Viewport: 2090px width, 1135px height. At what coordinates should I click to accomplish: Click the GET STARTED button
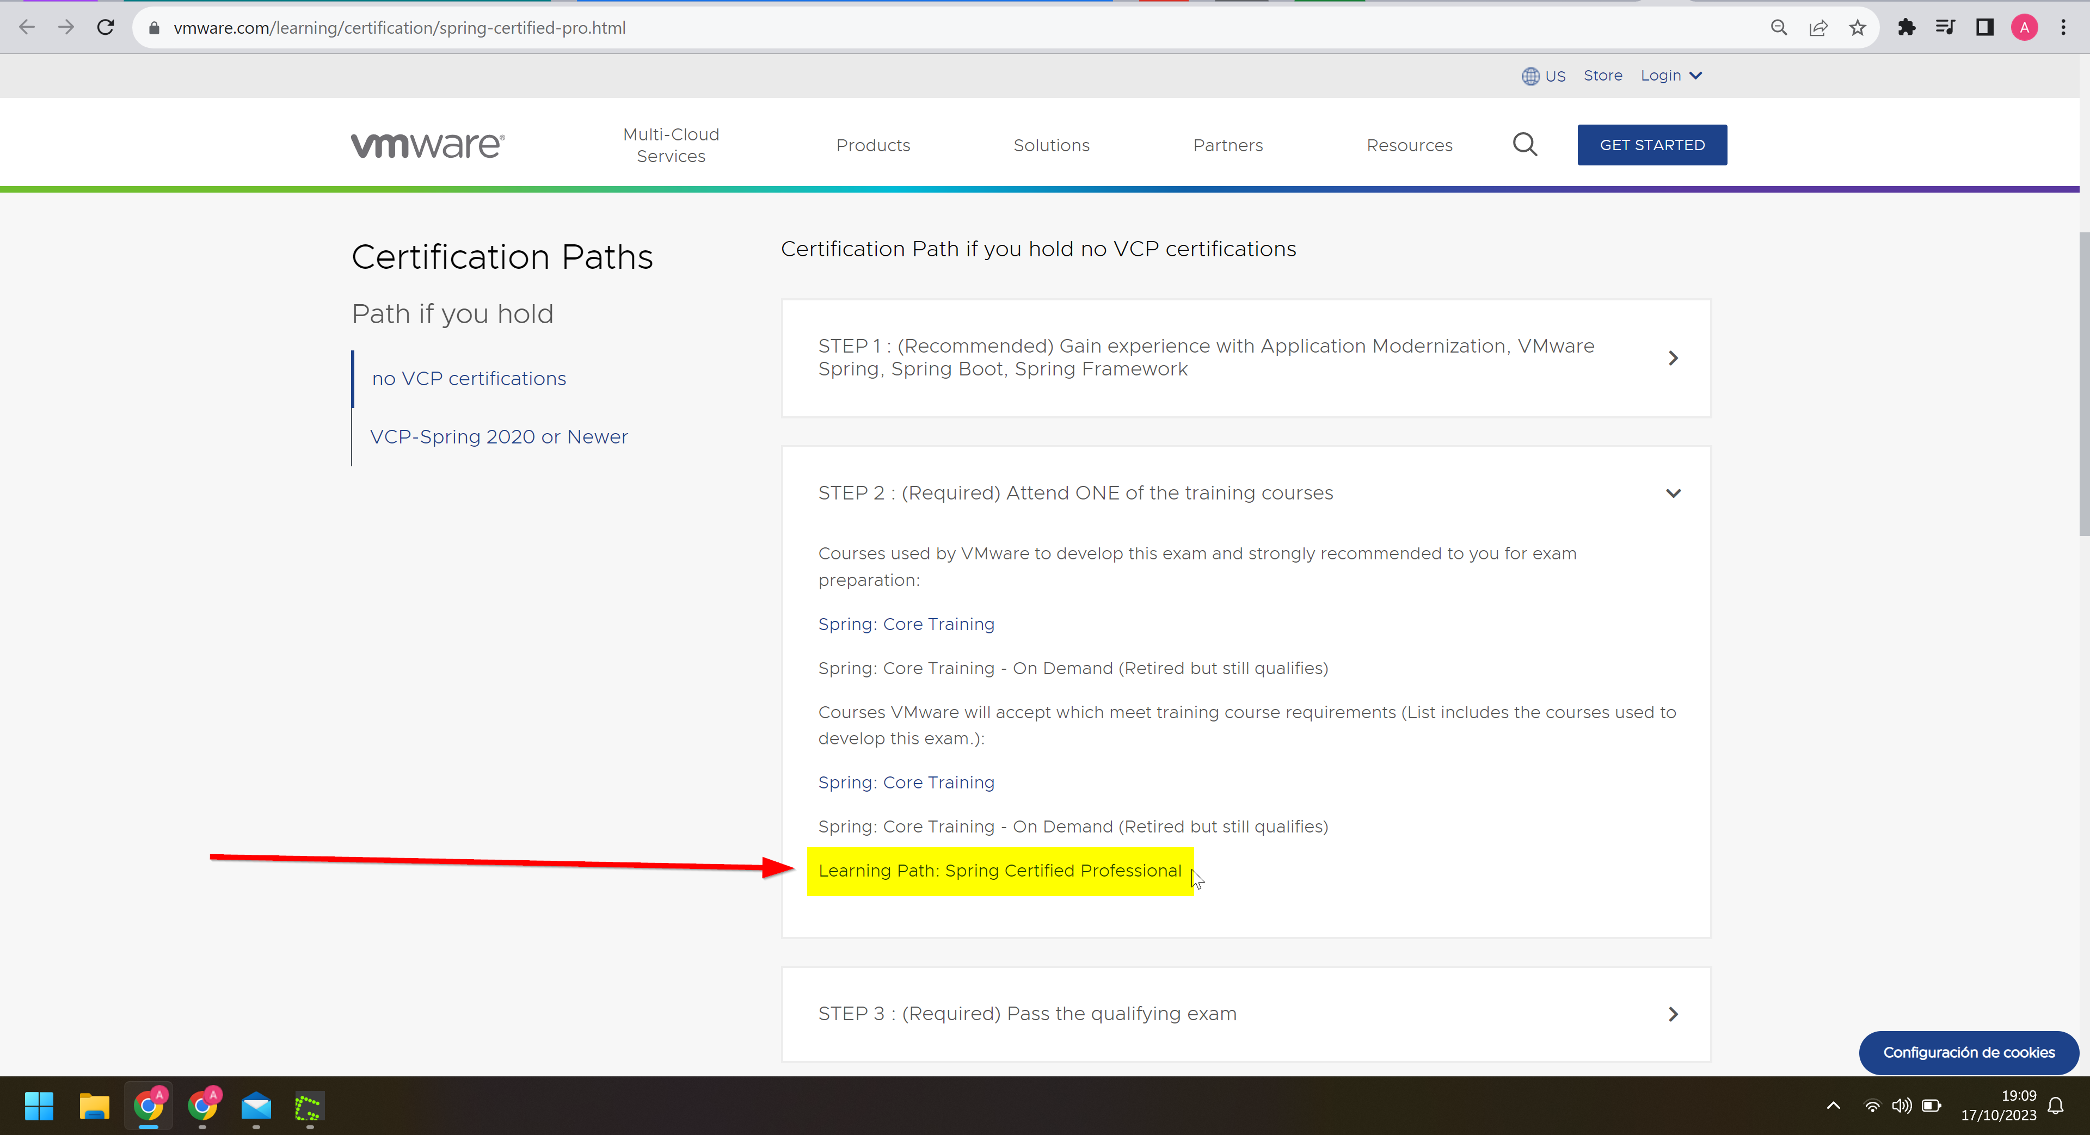1652,145
